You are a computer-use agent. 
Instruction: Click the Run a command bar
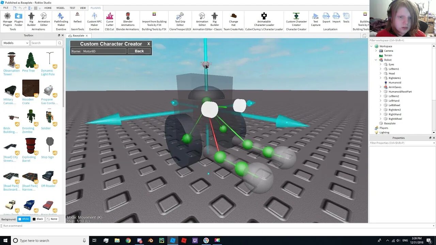(218, 226)
